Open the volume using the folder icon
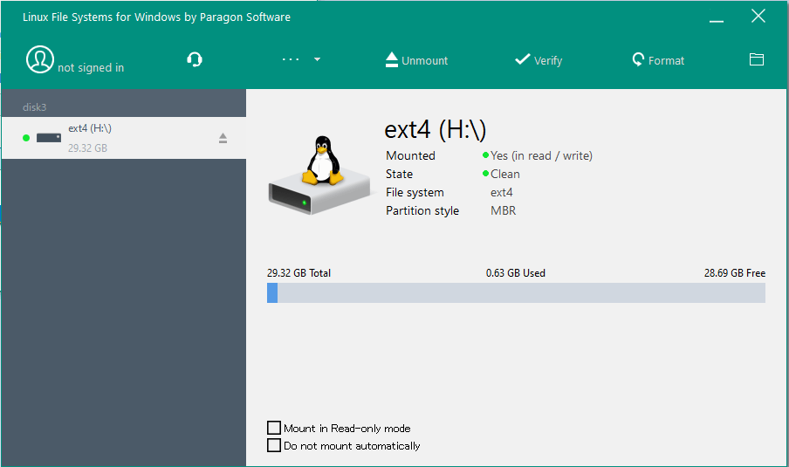Image resolution: width=789 pixels, height=467 pixels. (757, 59)
